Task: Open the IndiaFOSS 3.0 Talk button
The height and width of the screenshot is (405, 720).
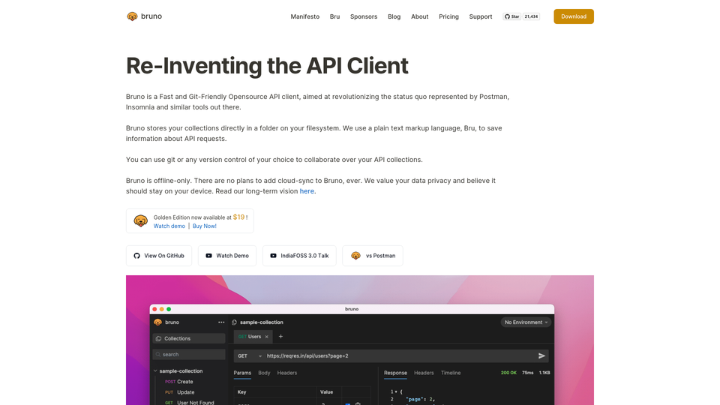Action: click(299, 256)
